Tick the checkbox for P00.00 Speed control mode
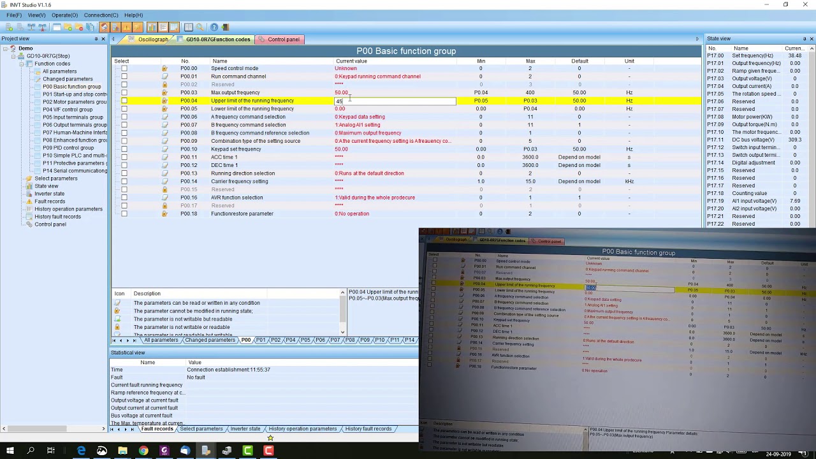The width and height of the screenshot is (816, 459). (x=124, y=68)
